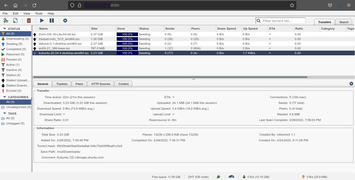Image resolution: width=355 pixels, height=180 pixels.
Task: Filter by Stalled Downloading status
Action: 16,85
